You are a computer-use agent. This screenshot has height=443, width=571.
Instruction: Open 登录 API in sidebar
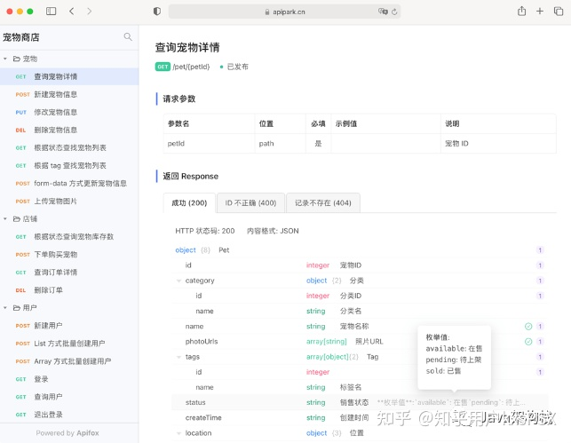(69, 379)
